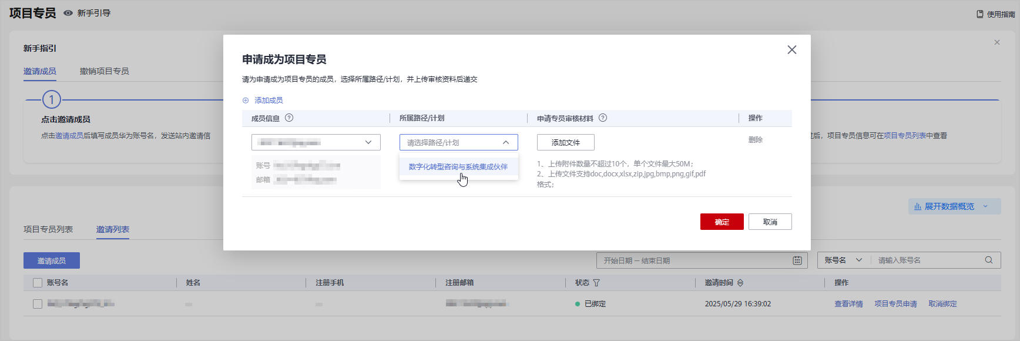Click help icon next to 申请专员审核材料
This screenshot has width=1020, height=341.
click(x=603, y=118)
